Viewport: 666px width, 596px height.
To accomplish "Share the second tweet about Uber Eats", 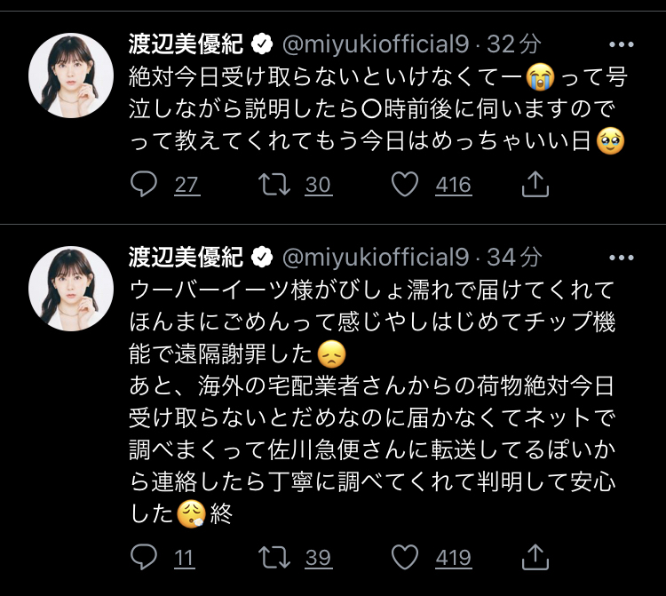I will 535,557.
